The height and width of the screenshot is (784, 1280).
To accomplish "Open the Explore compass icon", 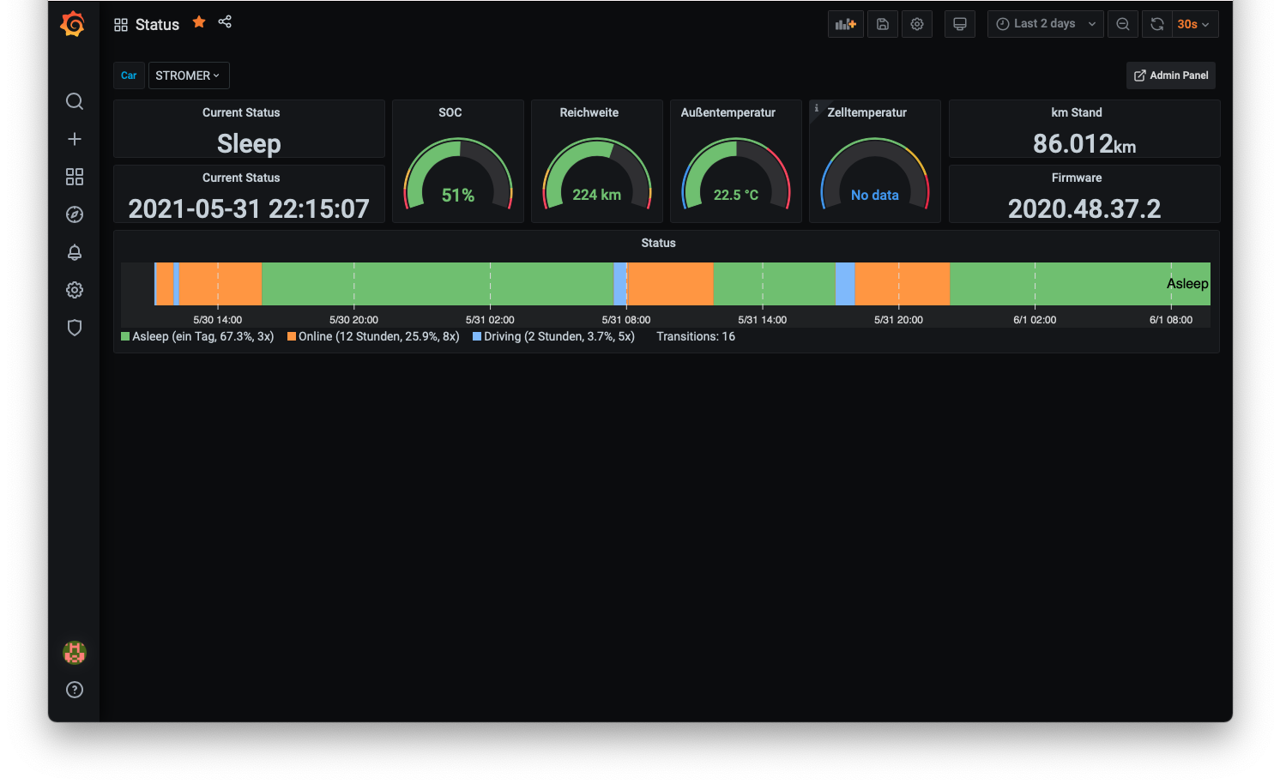I will point(75,214).
